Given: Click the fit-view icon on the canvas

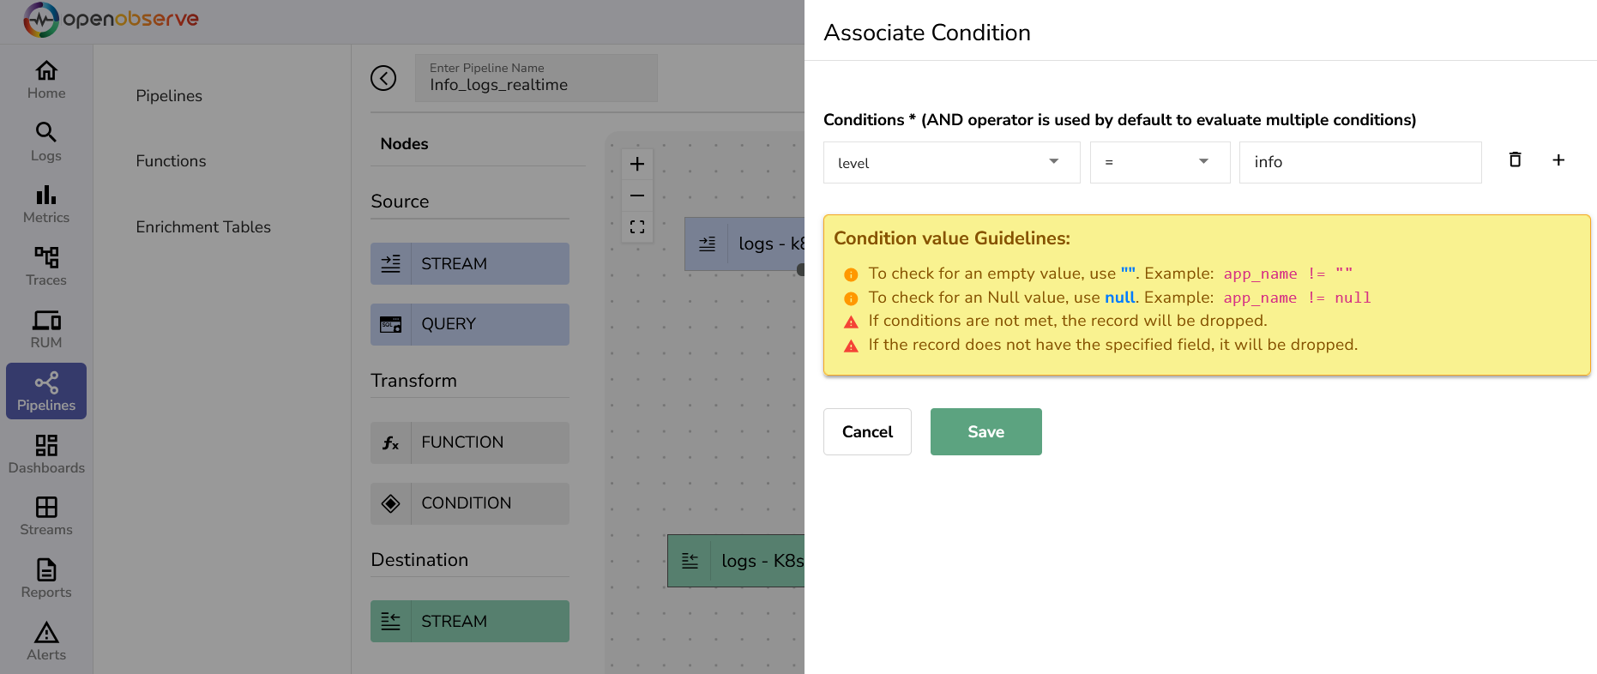Looking at the screenshot, I should [637, 226].
